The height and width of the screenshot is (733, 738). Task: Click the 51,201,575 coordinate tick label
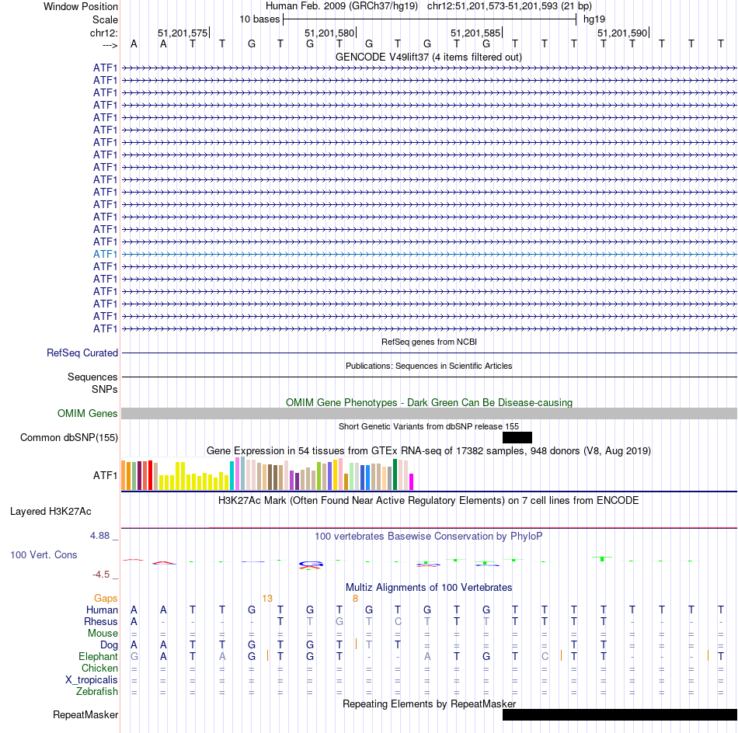(183, 33)
